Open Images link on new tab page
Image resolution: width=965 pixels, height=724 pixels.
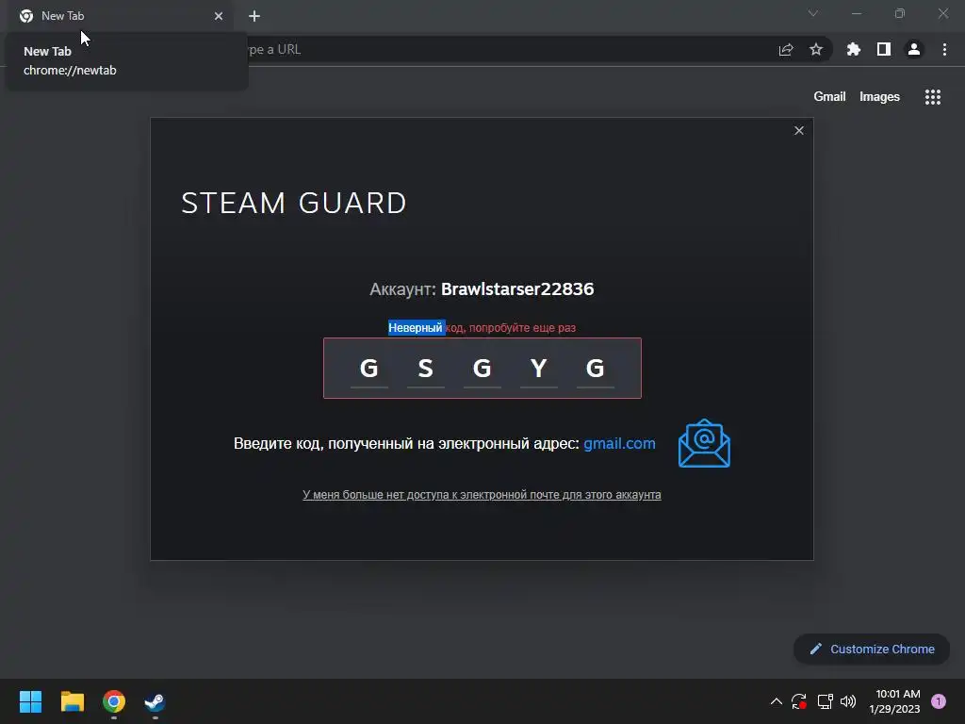879,97
